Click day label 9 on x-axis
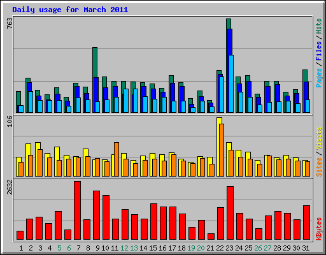 pos(97,248)
